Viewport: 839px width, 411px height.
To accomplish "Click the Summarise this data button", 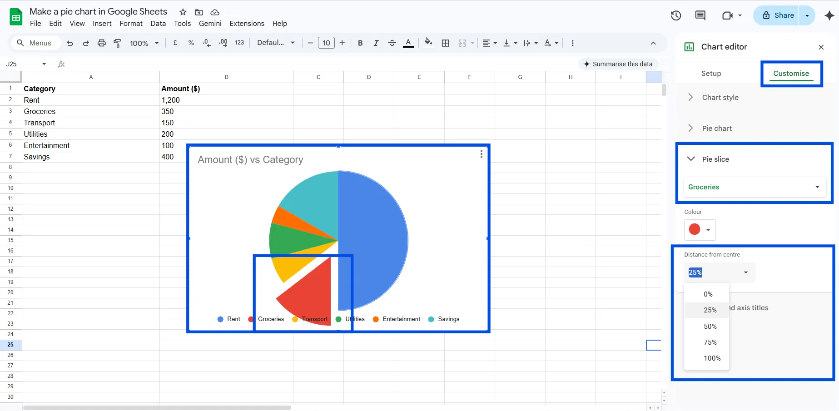I will [618, 64].
